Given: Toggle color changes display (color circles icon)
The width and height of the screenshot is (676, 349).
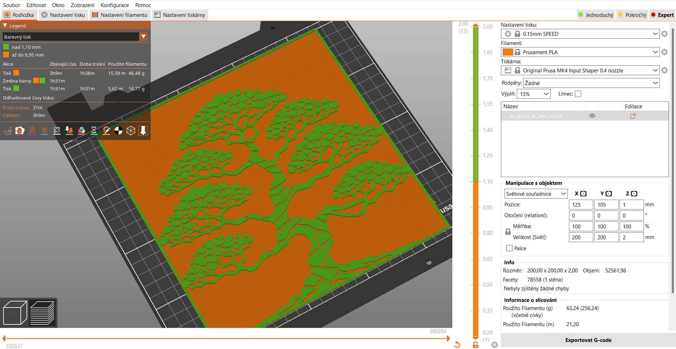Looking at the screenshot, I should tap(82, 130).
